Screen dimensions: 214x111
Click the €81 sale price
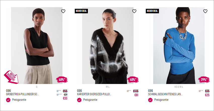pos(136,95)
